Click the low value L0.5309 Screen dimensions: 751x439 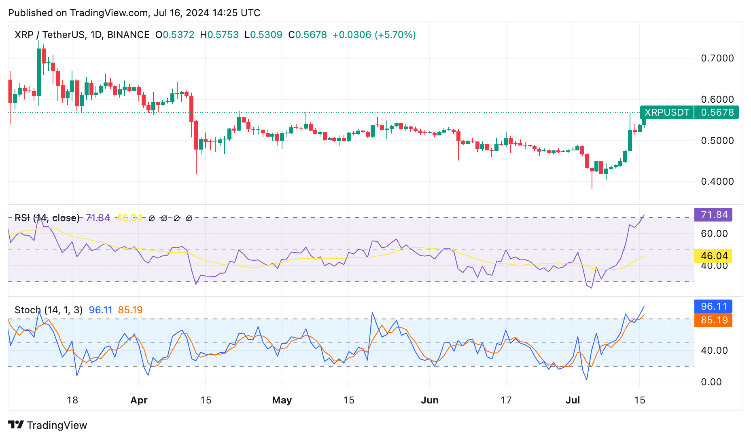click(263, 35)
